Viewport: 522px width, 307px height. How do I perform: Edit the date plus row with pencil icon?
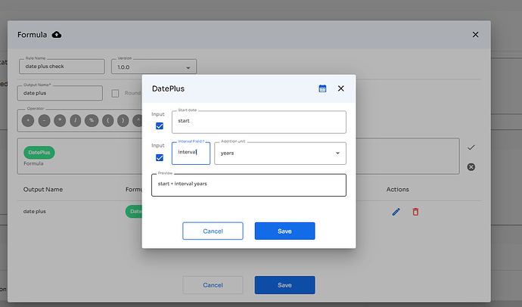coord(396,212)
